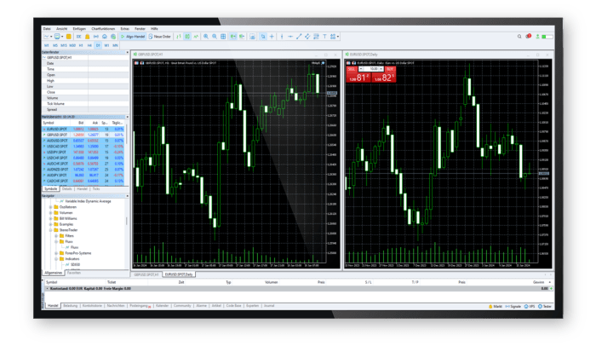Open the Datei menu
The width and height of the screenshot is (596, 352).
click(47, 28)
